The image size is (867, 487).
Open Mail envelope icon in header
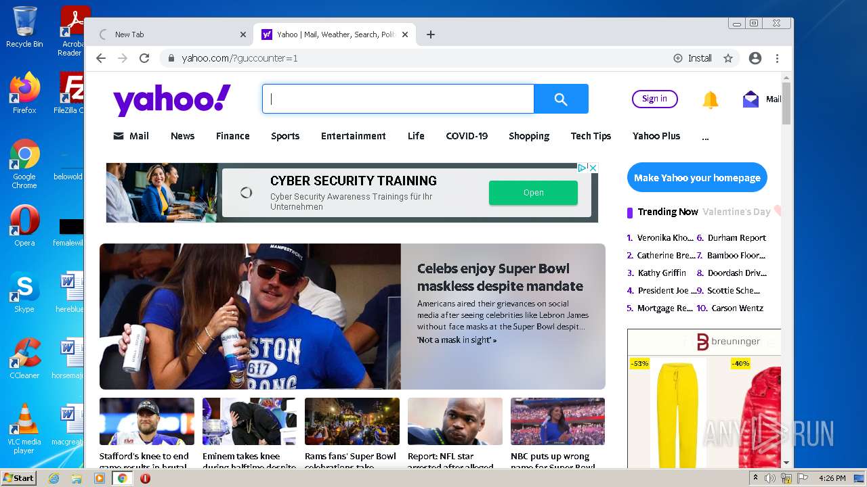[x=750, y=99]
